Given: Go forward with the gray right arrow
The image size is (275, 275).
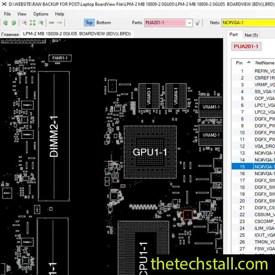Looking at the screenshot, I should pos(60,22).
